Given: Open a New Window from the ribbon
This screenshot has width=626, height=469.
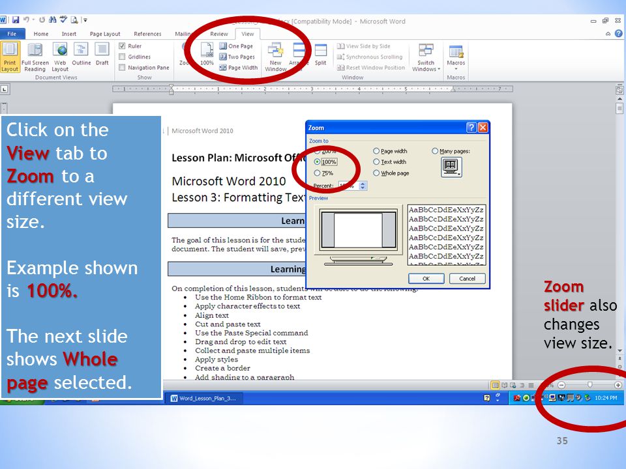Looking at the screenshot, I should 275,57.
